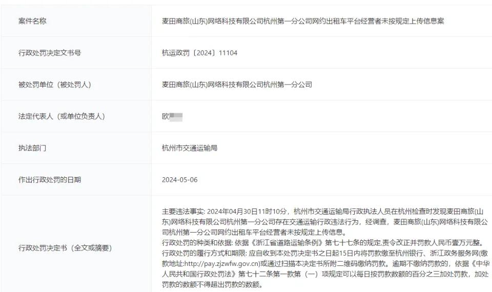Click the URL http://pay.zjzwfw.gov.cn
492x292 pixels.
[x=222, y=263]
